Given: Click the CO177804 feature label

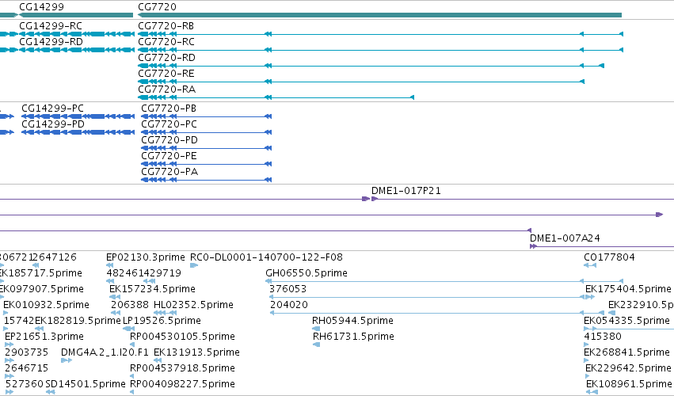Looking at the screenshot, I should [x=610, y=257].
